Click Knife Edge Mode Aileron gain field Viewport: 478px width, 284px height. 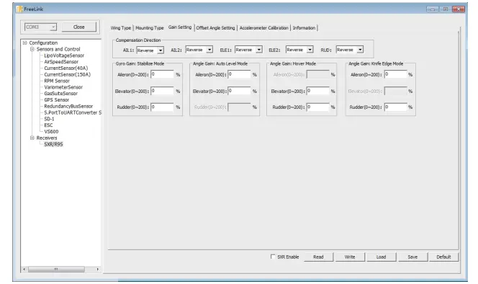pos(396,74)
